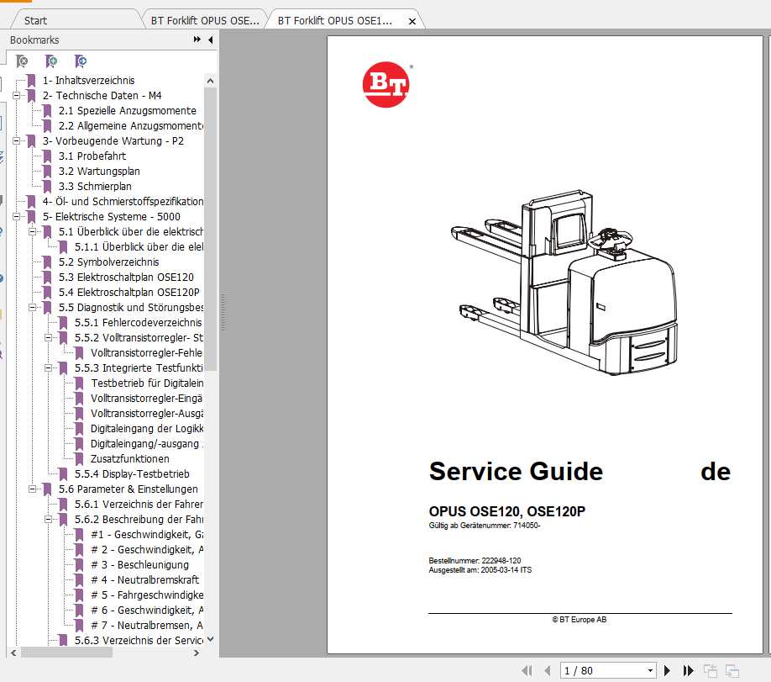
Task: Open bookmark 3.2 Wartungsplan
Action: click(x=99, y=172)
